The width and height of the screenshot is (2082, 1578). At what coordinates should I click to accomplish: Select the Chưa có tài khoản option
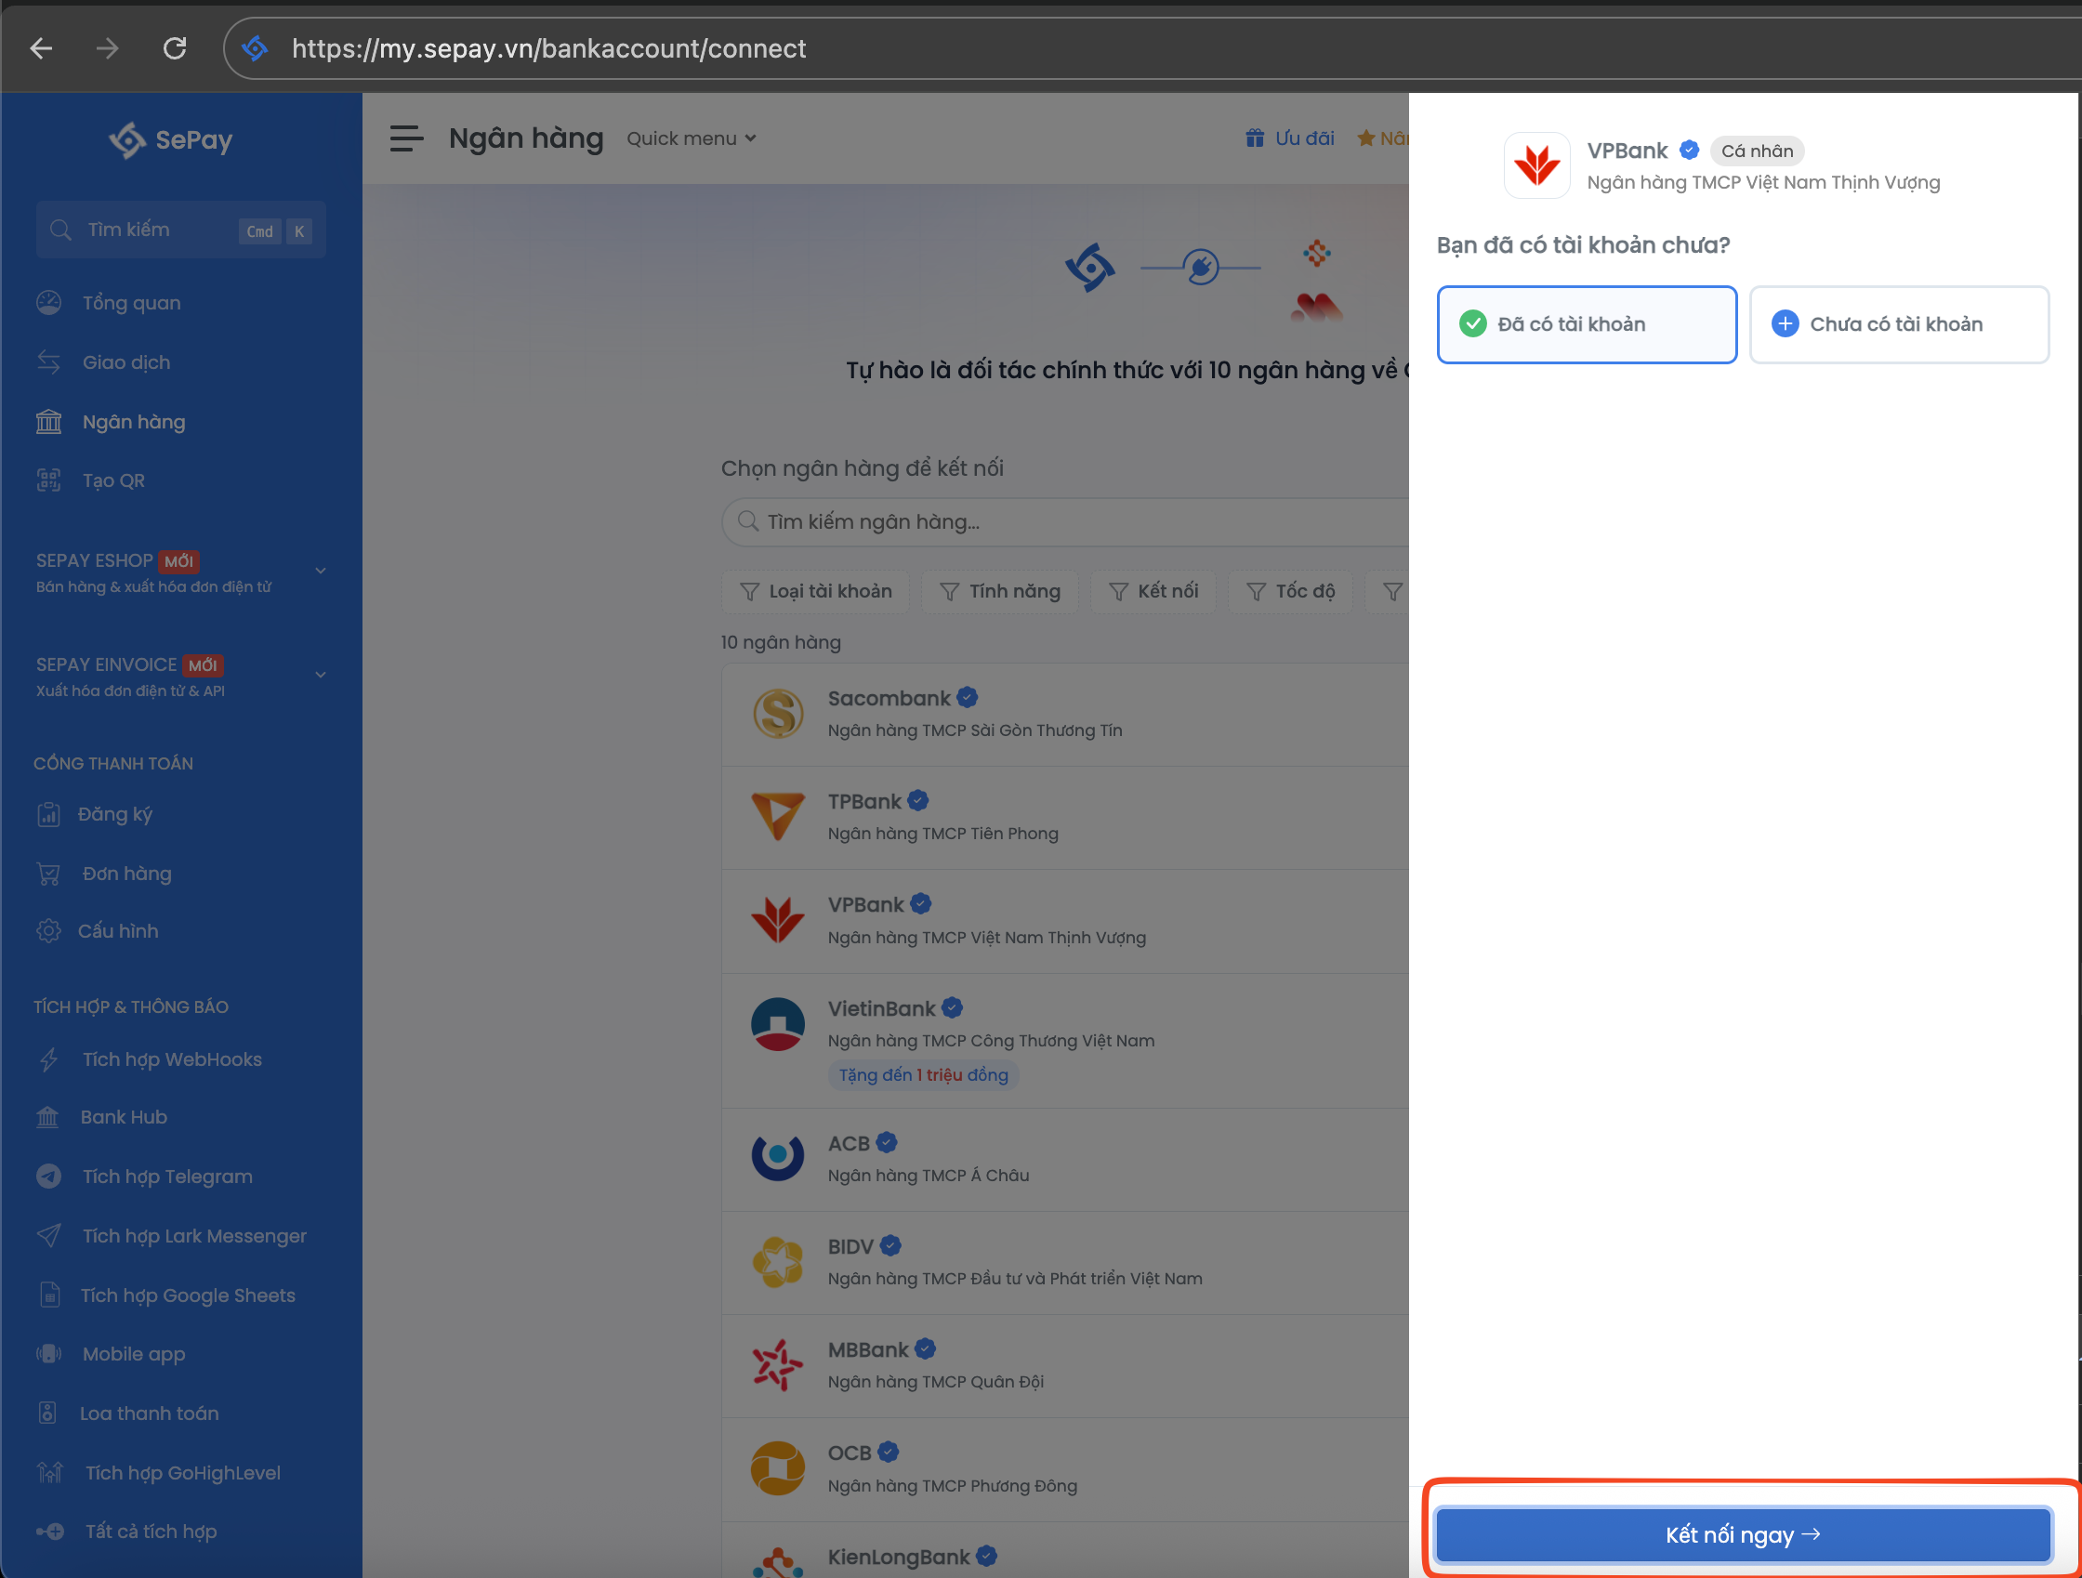click(1898, 323)
